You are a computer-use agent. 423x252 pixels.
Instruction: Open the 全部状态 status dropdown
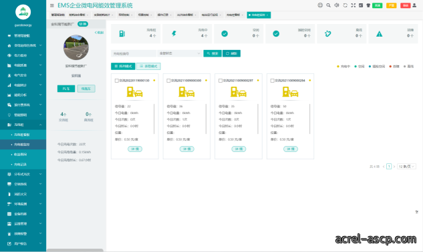(179, 53)
